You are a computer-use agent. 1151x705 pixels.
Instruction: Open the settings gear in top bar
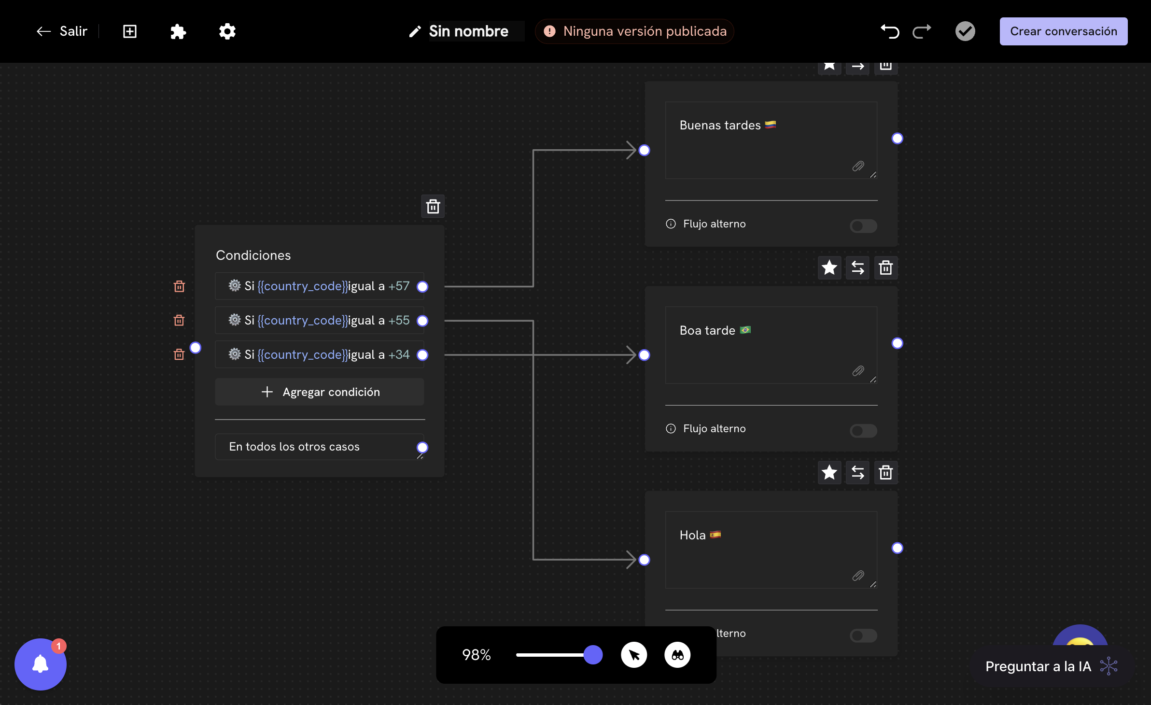(x=227, y=31)
